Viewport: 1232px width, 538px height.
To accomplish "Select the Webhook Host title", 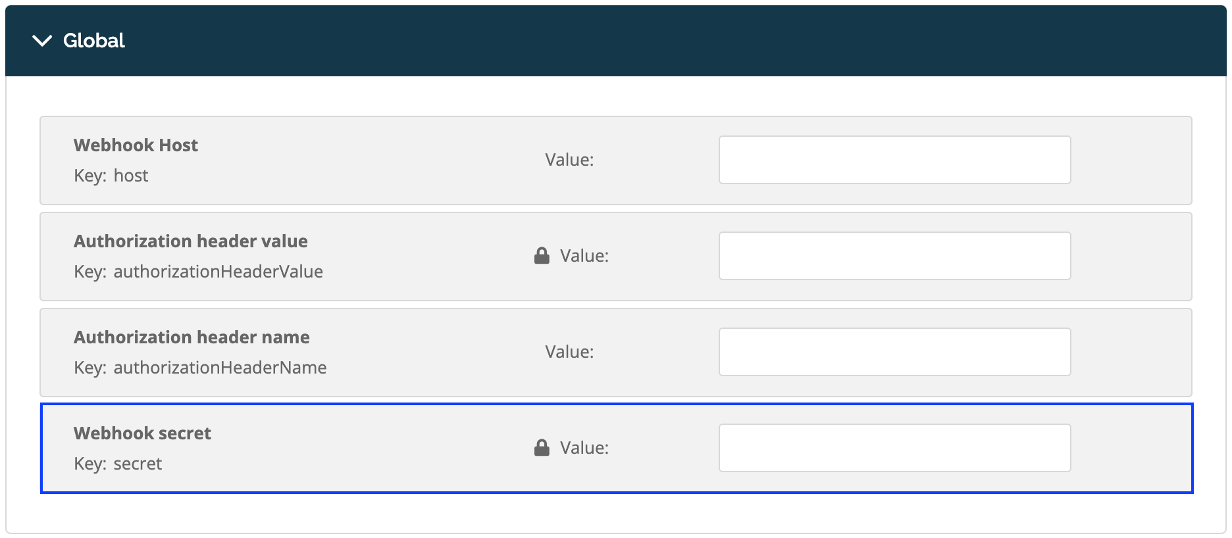I will click(136, 145).
